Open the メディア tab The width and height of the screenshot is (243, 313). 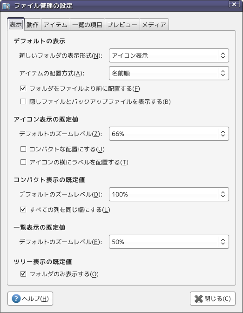(x=155, y=25)
